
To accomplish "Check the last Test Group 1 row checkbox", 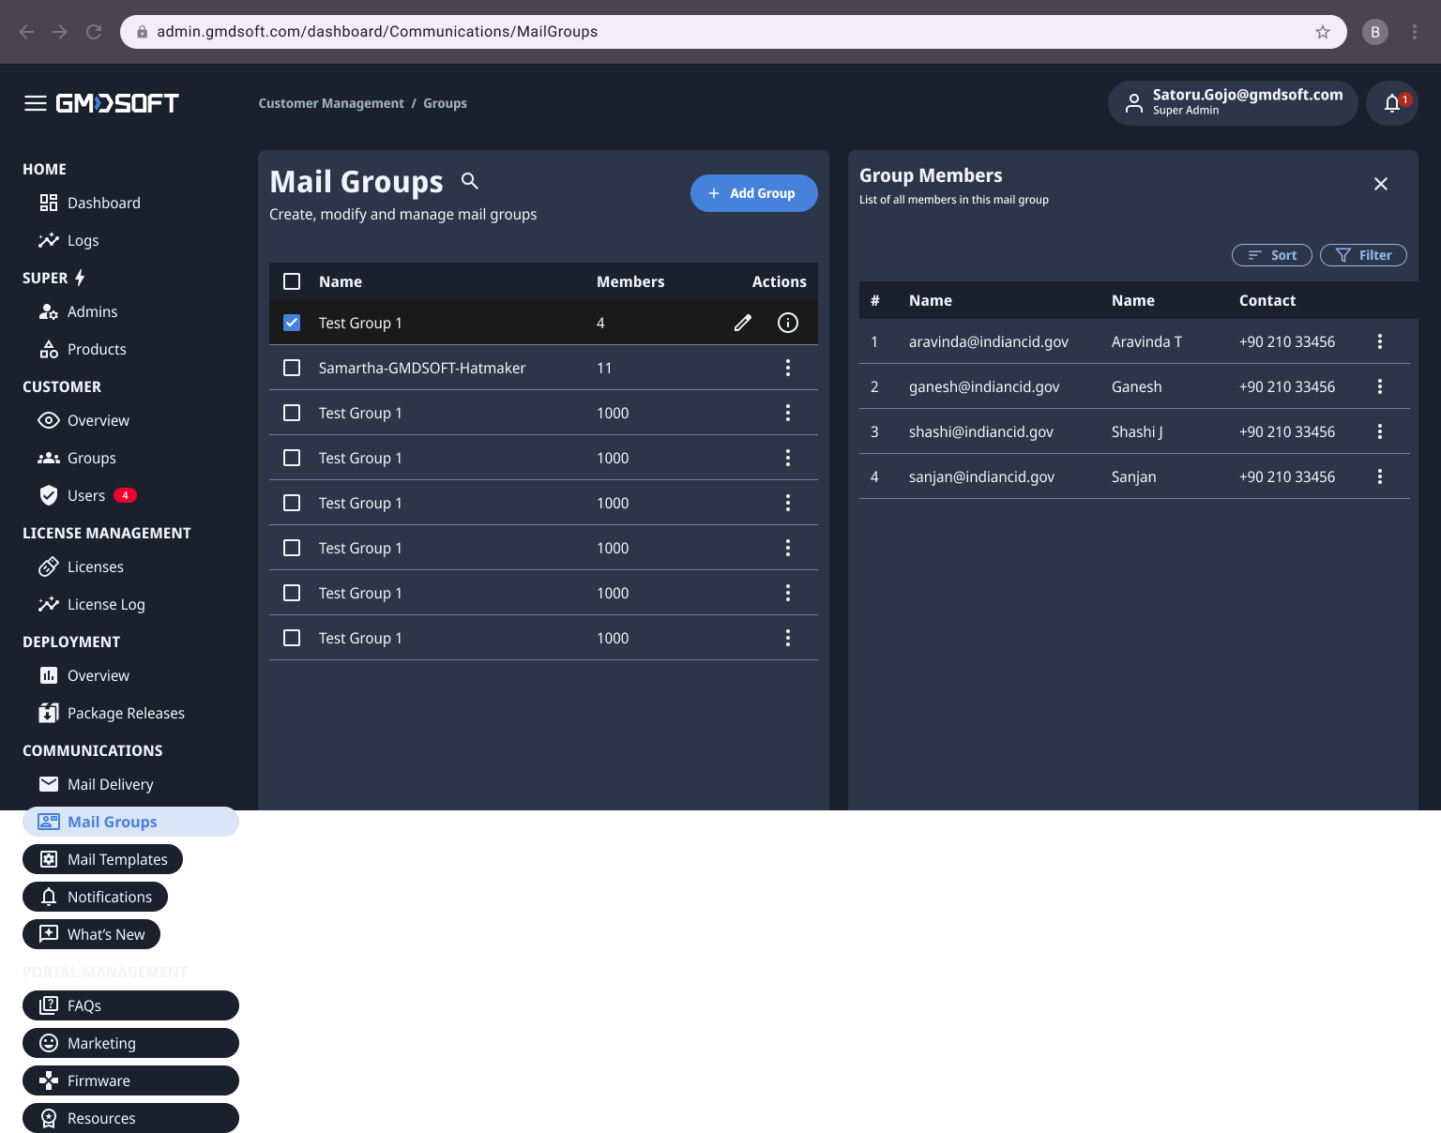I will click(292, 638).
